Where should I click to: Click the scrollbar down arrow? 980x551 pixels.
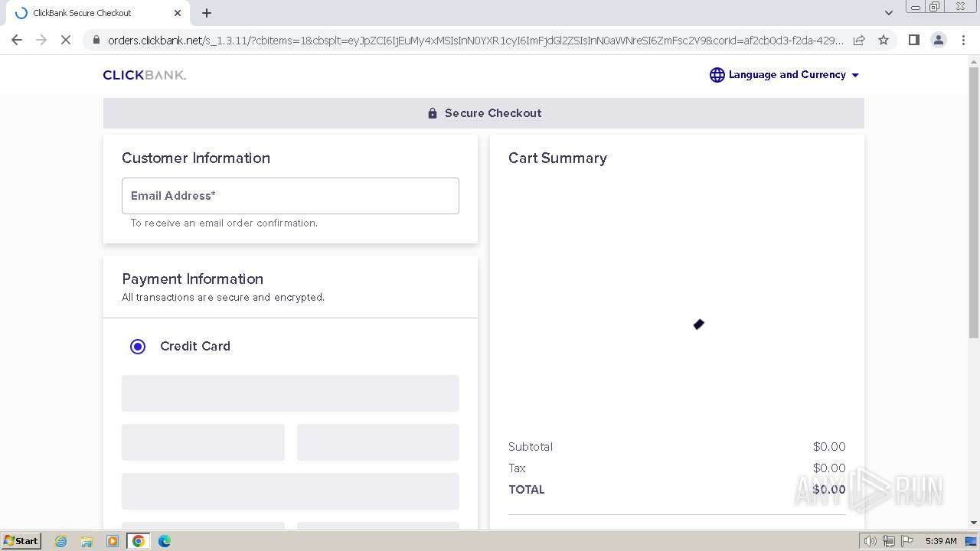(x=974, y=523)
